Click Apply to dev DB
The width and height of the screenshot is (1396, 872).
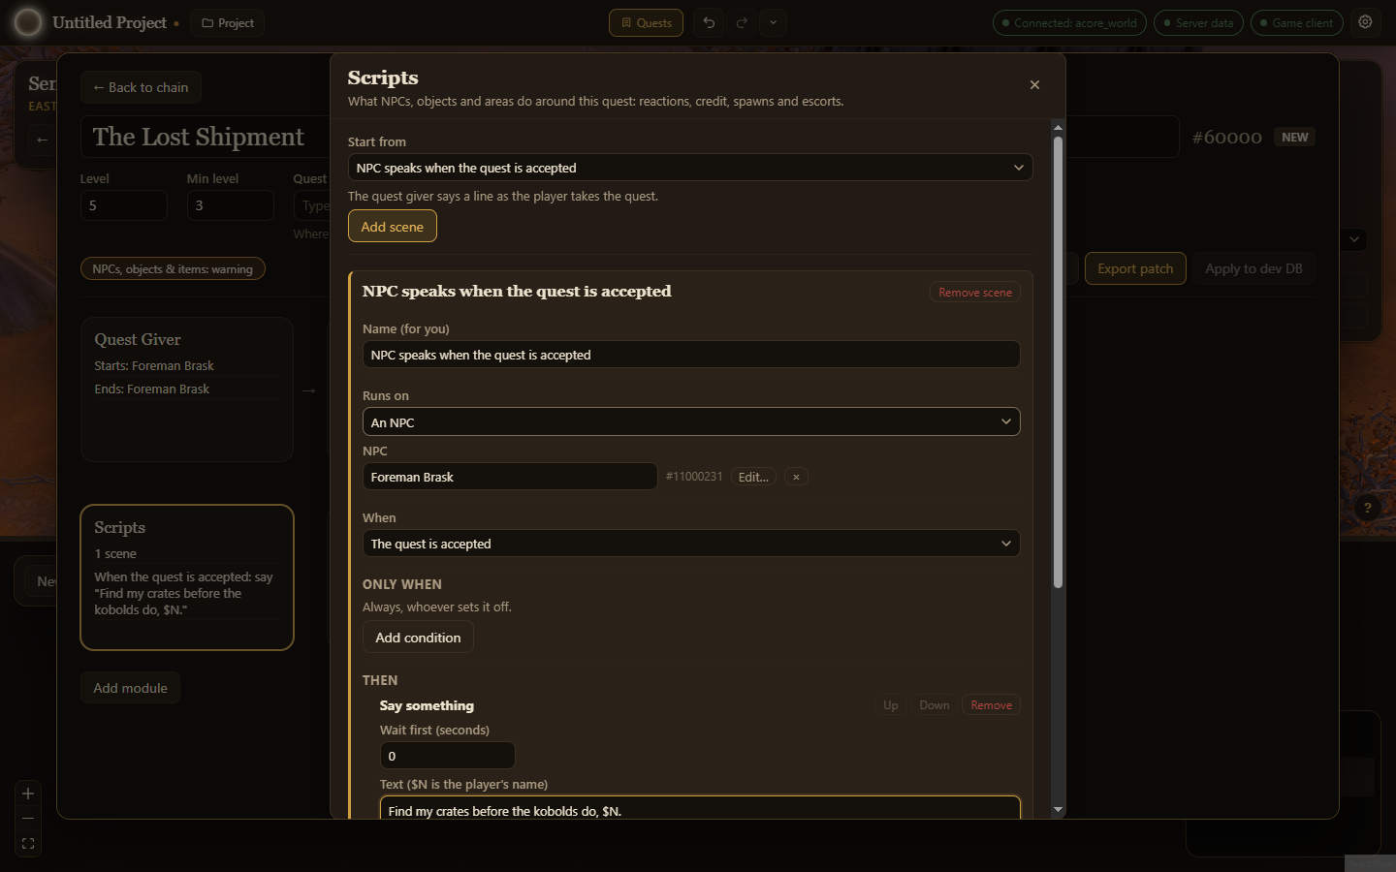point(1253,268)
